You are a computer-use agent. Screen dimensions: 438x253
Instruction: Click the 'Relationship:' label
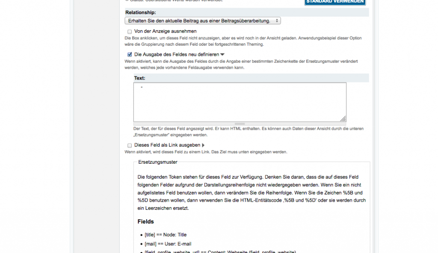coord(140,13)
